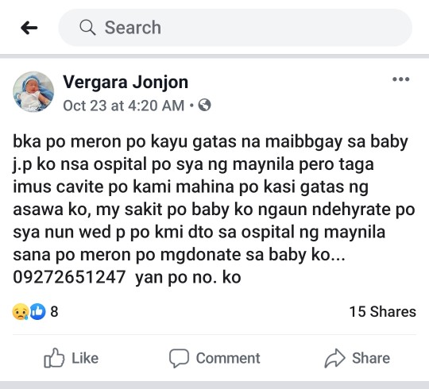429x389 pixels.
Task: Click the Comment speech bubble icon
Action: 179,358
